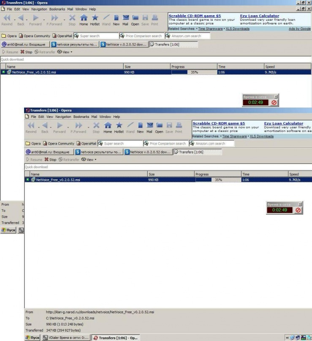Viewport: 312px width, 341px height.
Task: Click the Quick download field in the front window
Action: click(168, 167)
